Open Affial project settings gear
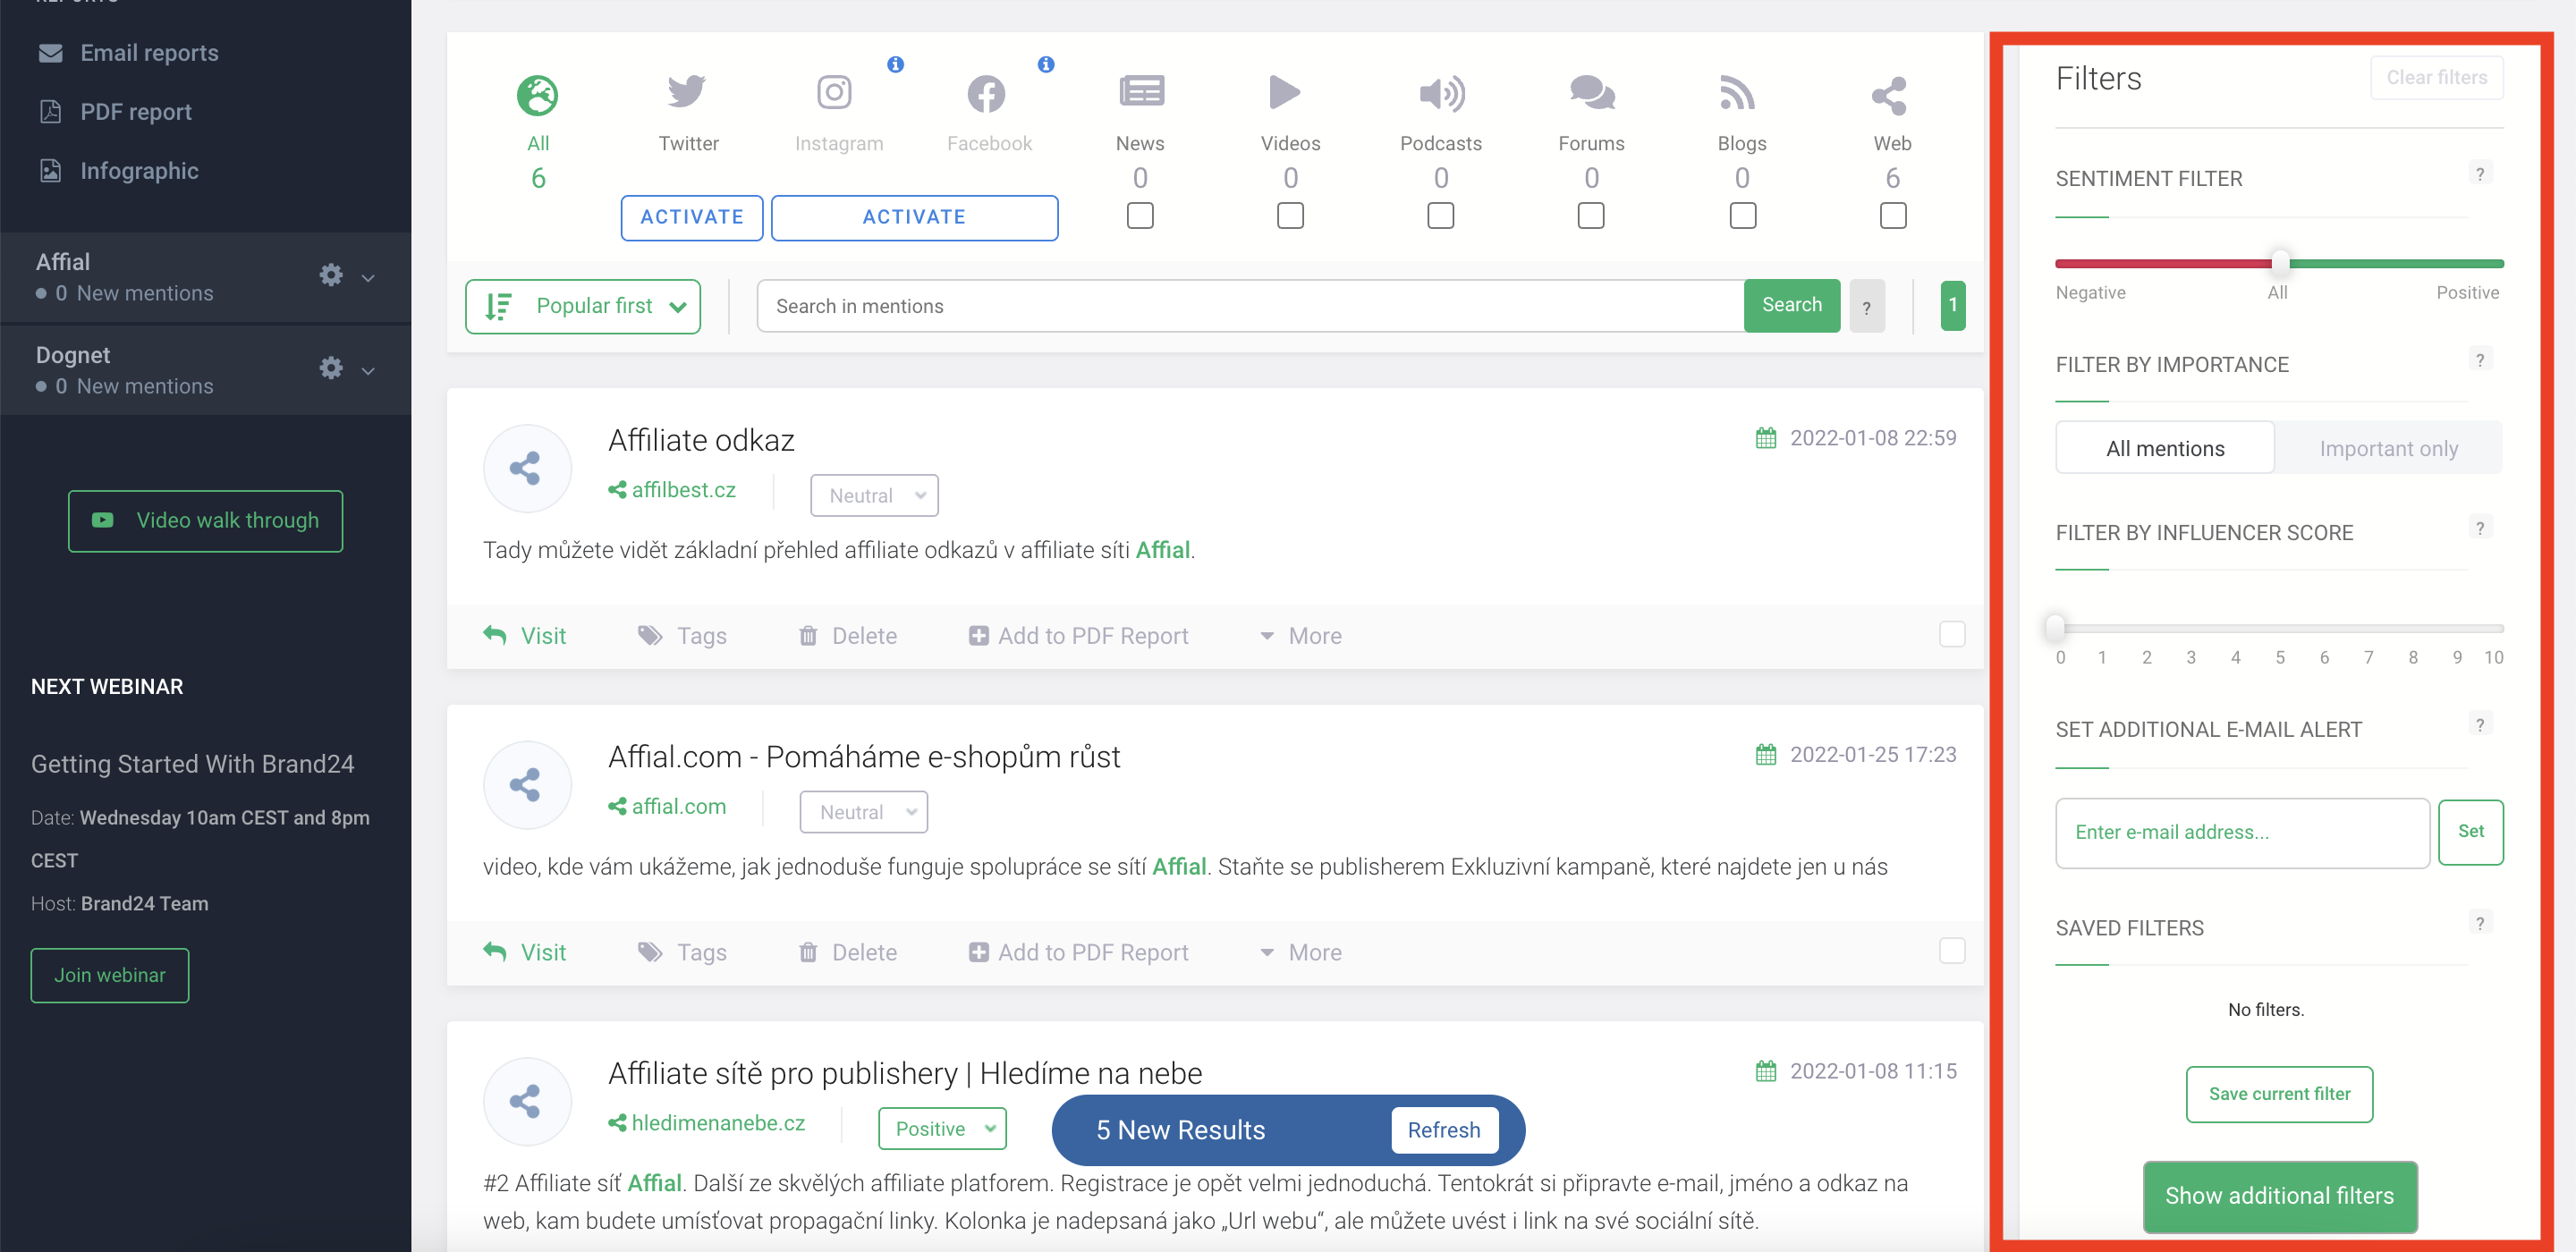Image resolution: width=2576 pixels, height=1252 pixels. (331, 275)
